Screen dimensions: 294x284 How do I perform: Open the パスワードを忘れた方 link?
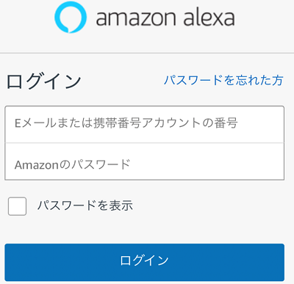(223, 80)
